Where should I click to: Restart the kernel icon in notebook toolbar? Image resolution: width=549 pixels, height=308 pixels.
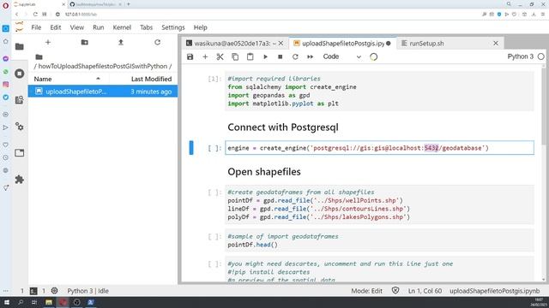[x=295, y=56]
